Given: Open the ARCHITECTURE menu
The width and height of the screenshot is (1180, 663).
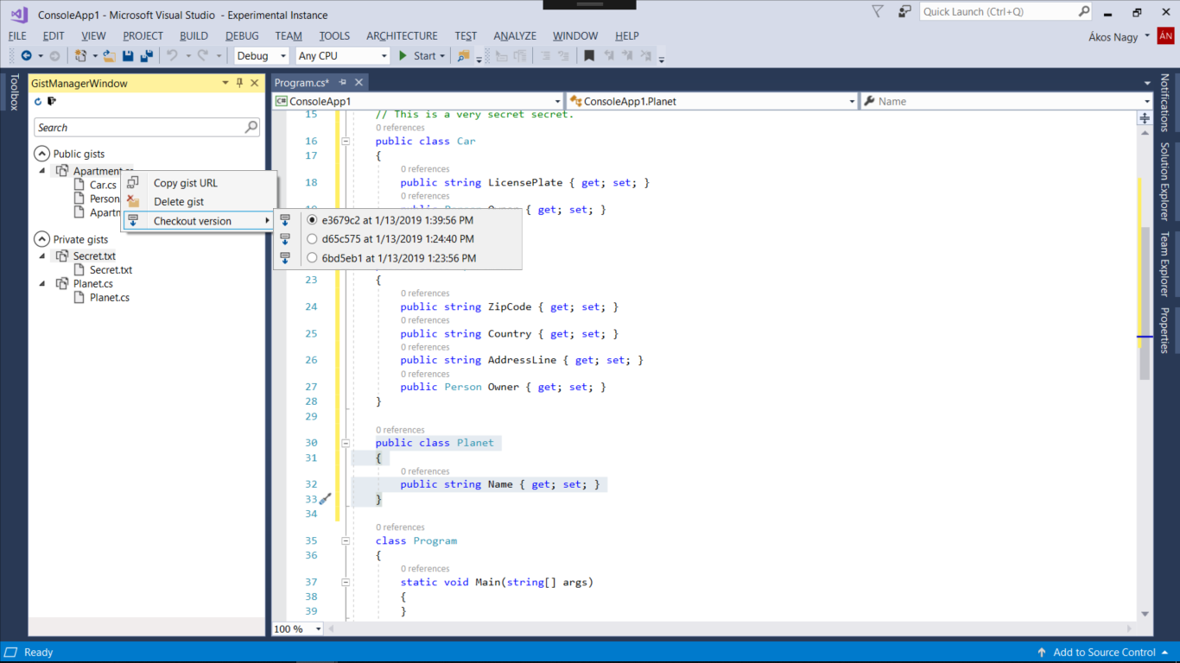Looking at the screenshot, I should click(x=402, y=35).
